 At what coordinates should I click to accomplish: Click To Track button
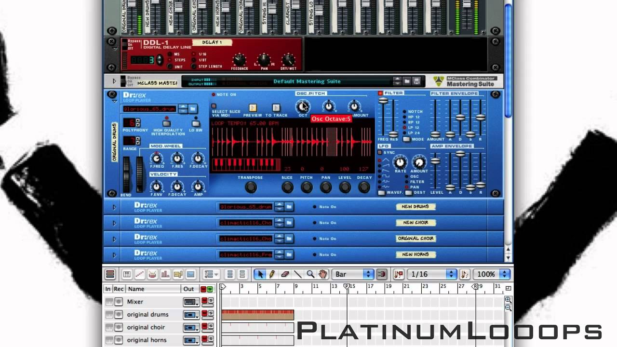(x=276, y=108)
